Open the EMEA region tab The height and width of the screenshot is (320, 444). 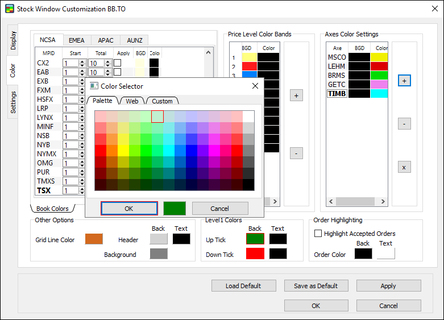pyautogui.click(x=77, y=40)
